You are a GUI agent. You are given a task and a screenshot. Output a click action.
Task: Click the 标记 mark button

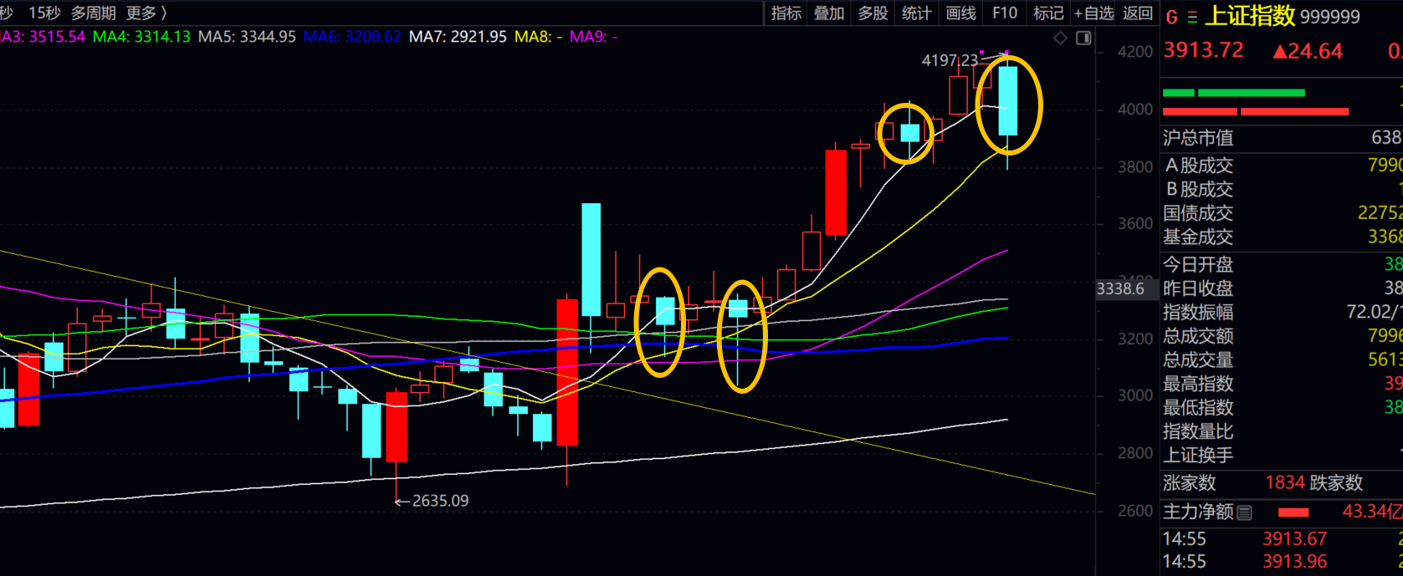(x=1048, y=13)
